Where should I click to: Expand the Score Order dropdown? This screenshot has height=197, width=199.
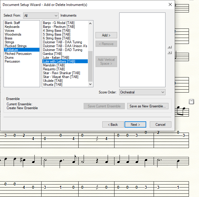click(142, 92)
